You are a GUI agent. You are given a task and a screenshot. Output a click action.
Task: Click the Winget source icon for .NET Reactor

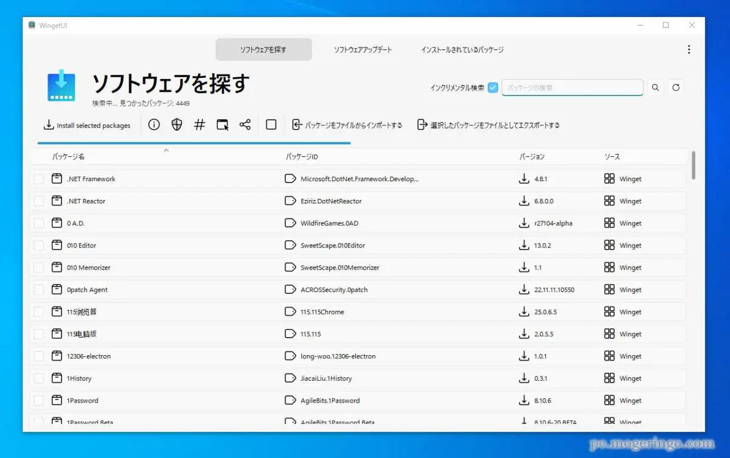(609, 201)
